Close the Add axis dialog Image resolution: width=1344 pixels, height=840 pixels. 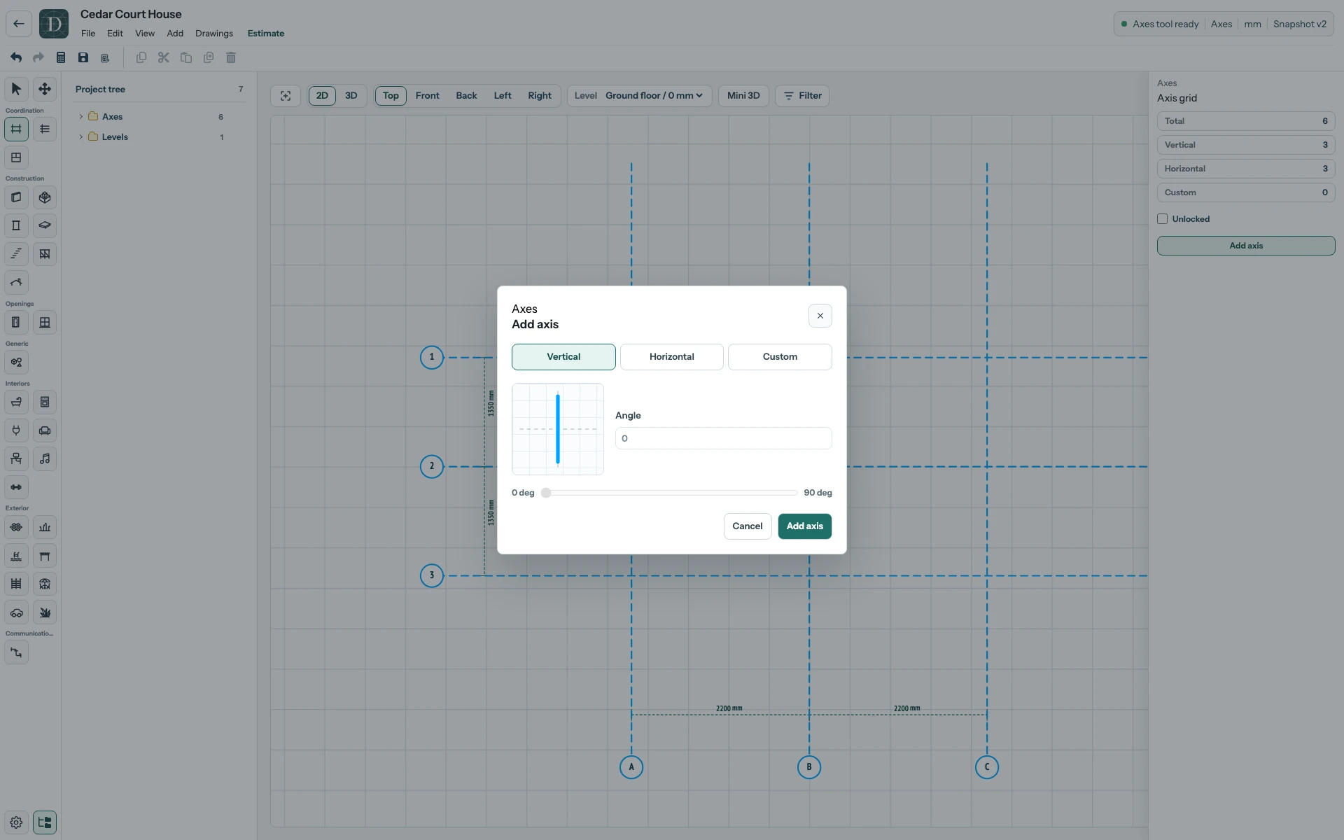click(820, 316)
